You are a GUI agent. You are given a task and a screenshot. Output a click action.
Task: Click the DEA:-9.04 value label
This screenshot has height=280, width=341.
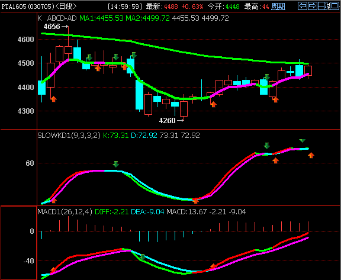147,212
